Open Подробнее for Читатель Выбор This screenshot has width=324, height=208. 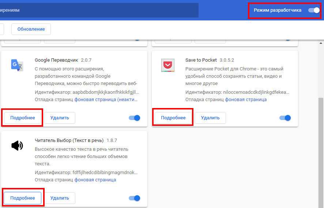(23, 198)
